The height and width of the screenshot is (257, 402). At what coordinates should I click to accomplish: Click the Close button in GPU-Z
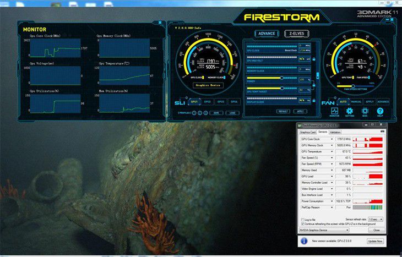[376, 230]
